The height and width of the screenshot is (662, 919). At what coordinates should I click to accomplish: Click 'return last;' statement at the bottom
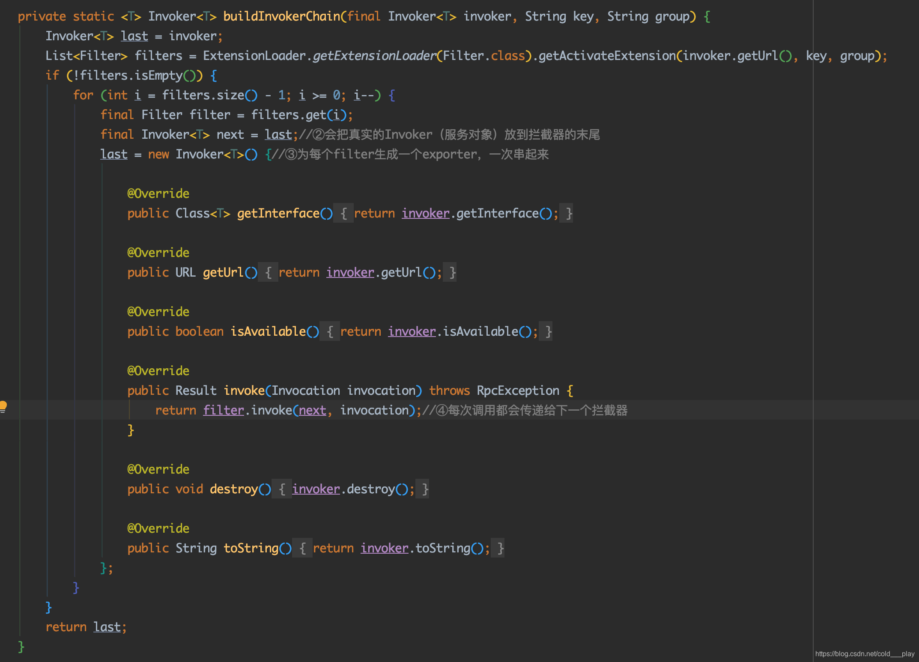click(x=86, y=627)
